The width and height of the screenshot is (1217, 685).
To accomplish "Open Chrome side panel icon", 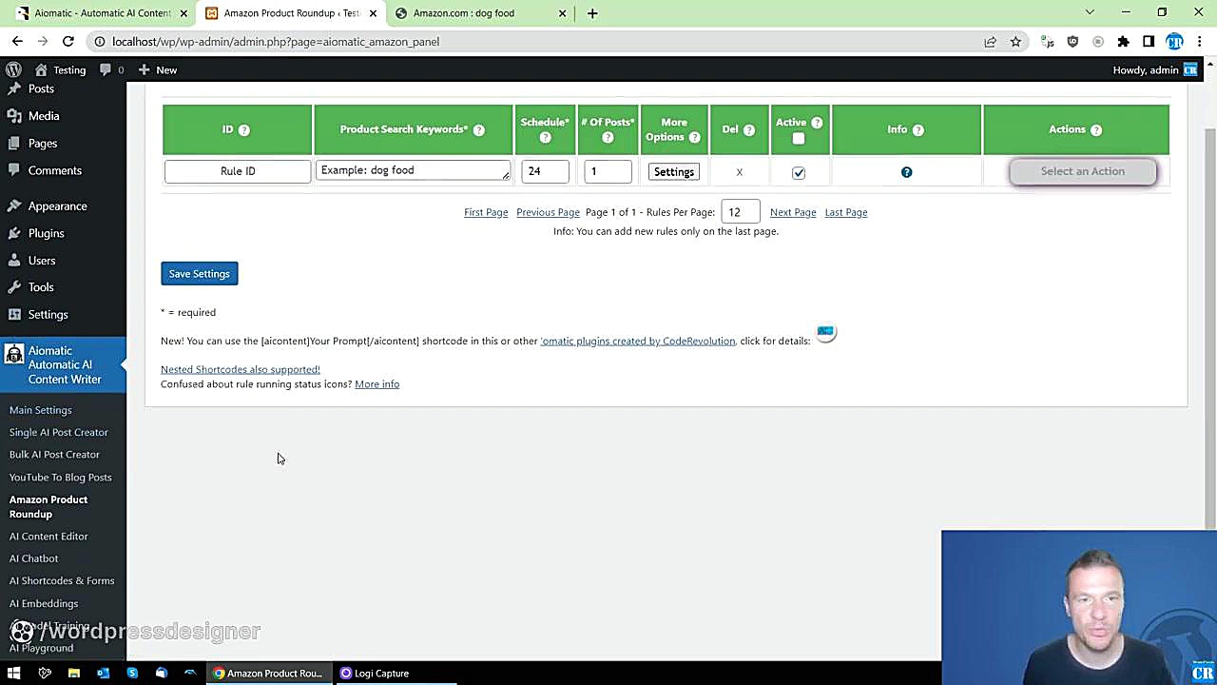I will pos(1149,41).
